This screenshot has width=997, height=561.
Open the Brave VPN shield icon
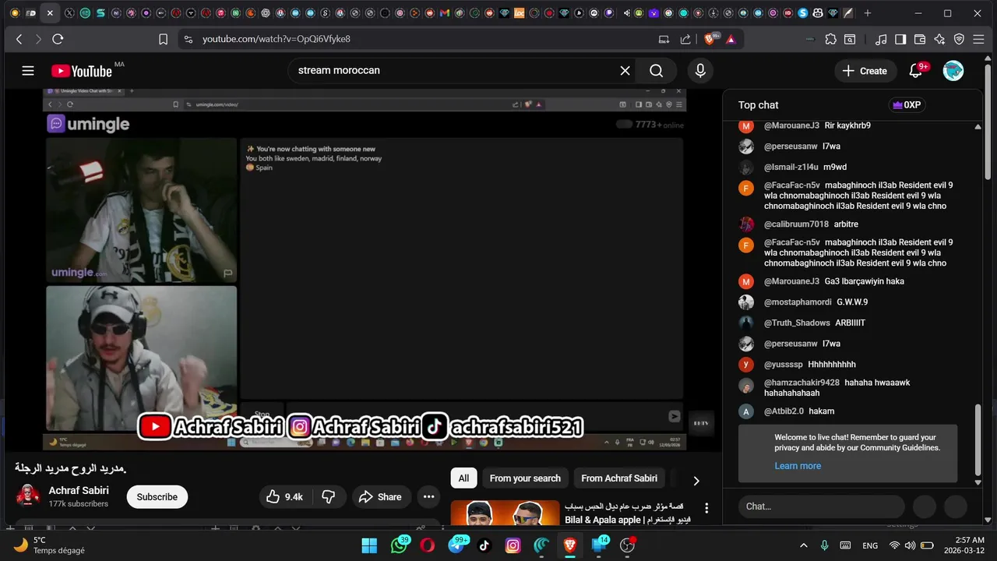point(959,39)
